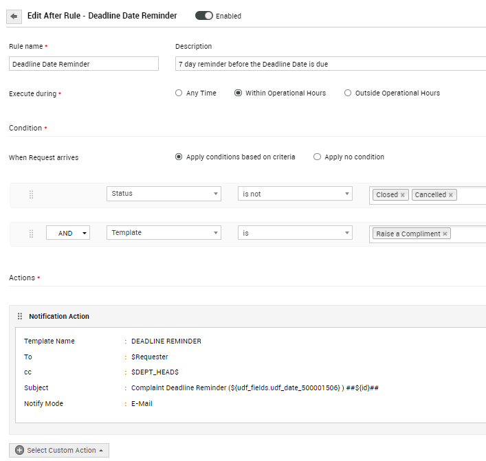This screenshot has height=461, width=486.
Task: Select the Within Operational Hours option
Action: [238, 93]
